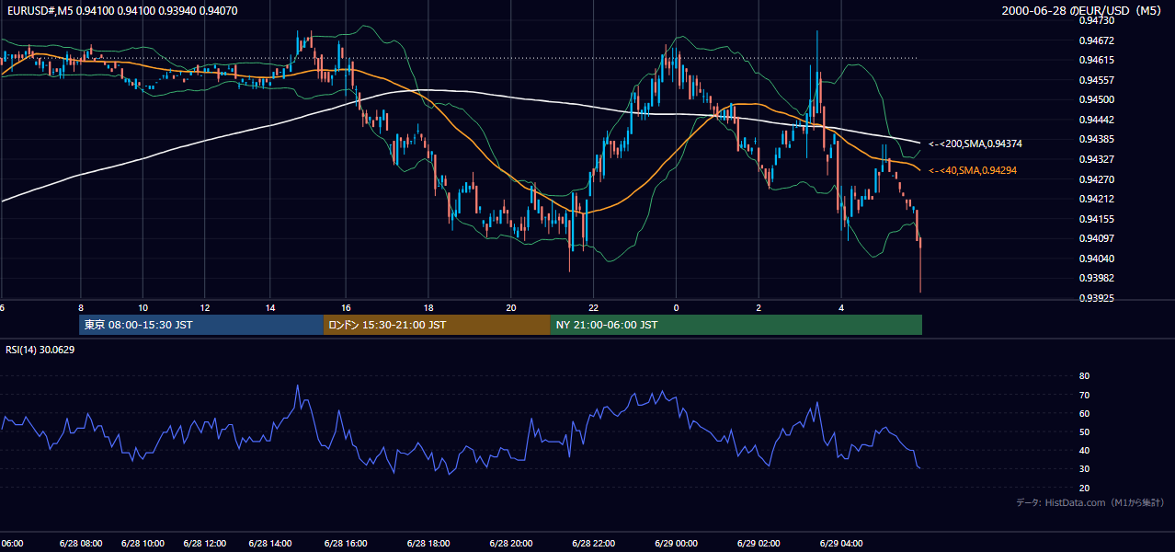Click the 6/29 04:00 bottom time label
This screenshot has height=552, width=1175.
click(841, 543)
